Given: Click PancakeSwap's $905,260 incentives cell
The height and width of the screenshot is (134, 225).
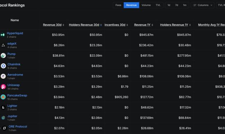Looking at the screenshot, I should pyautogui.click(x=121, y=97).
